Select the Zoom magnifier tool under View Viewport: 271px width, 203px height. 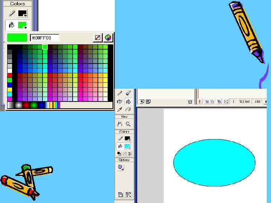pyautogui.click(x=128, y=124)
